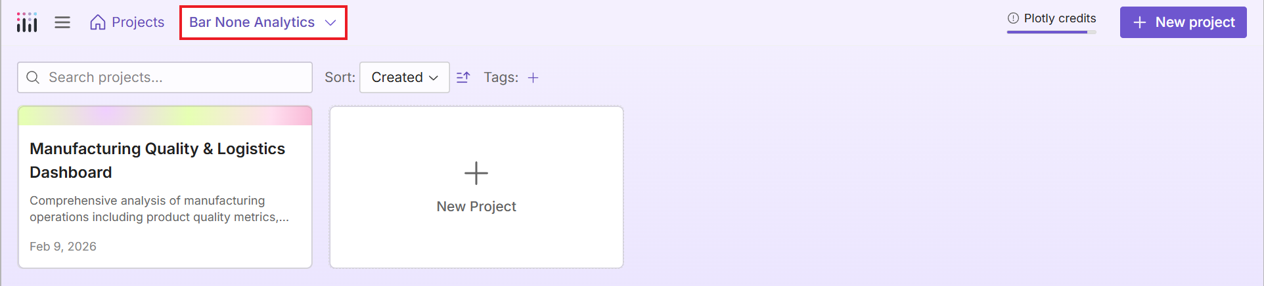Click the large plus icon on the New Project card

(476, 173)
